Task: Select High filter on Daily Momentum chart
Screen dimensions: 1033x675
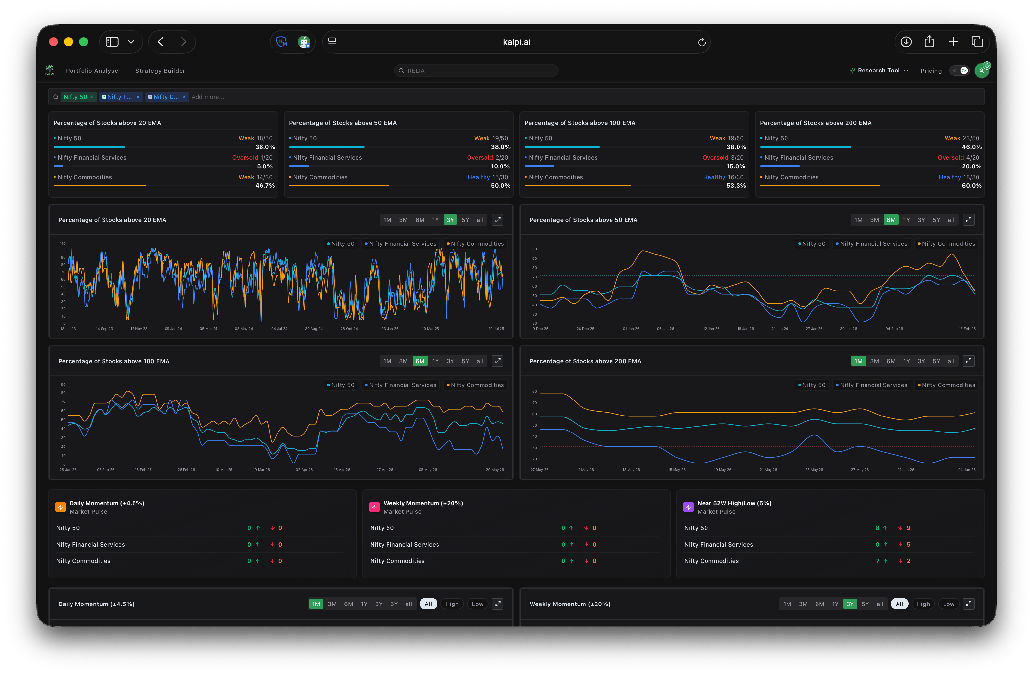Action: [x=452, y=604]
